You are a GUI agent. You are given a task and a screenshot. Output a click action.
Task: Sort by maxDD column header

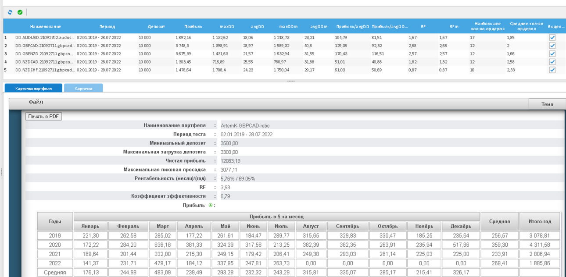227,26
